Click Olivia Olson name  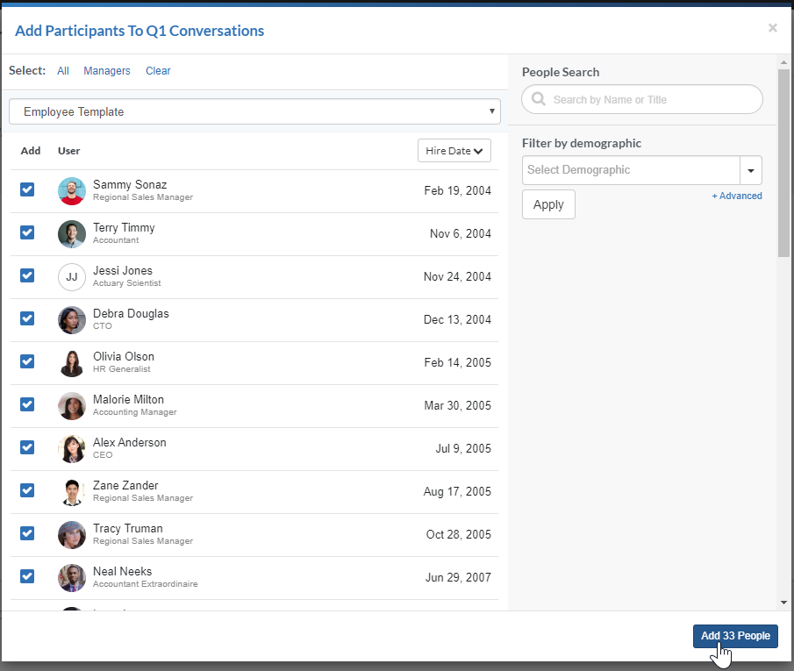coord(124,356)
